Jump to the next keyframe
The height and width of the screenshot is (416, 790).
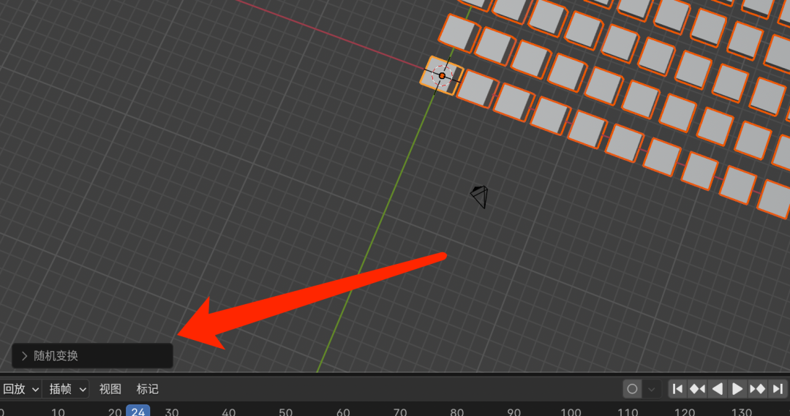point(757,389)
